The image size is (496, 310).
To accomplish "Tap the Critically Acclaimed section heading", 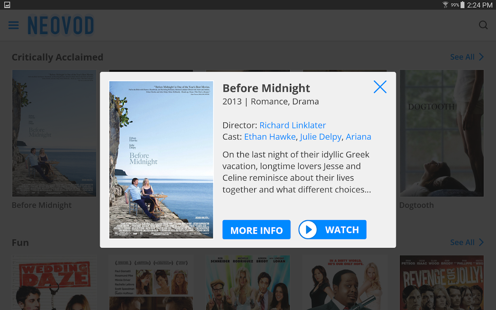I will click(x=57, y=57).
